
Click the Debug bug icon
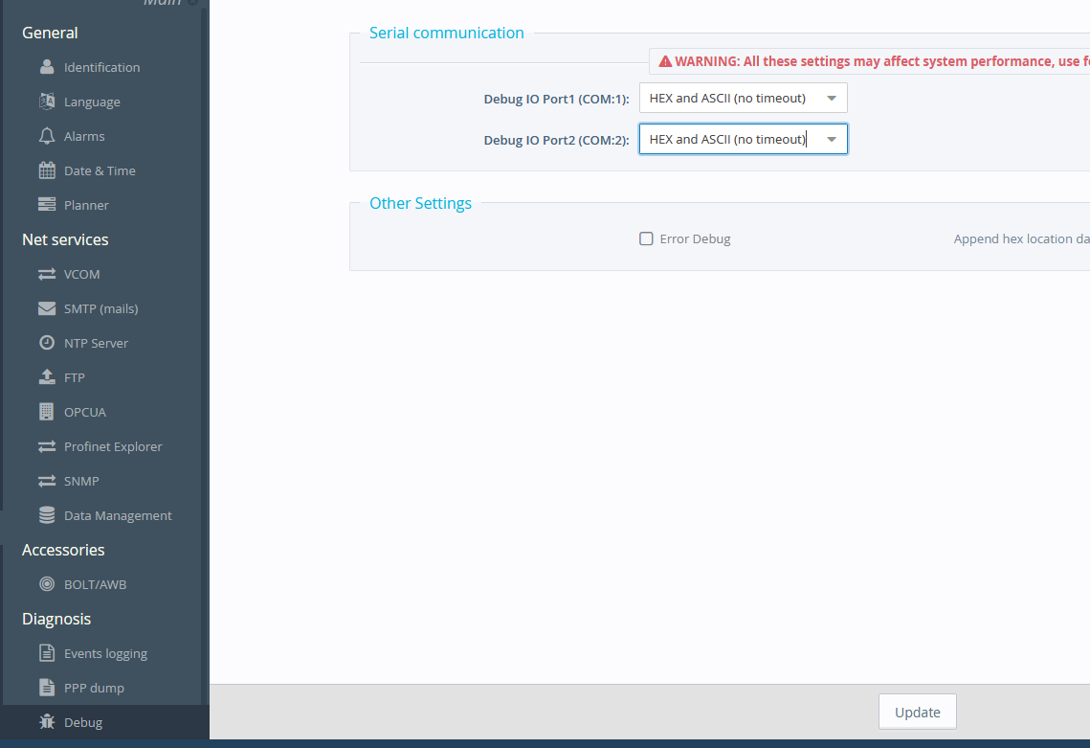click(47, 722)
